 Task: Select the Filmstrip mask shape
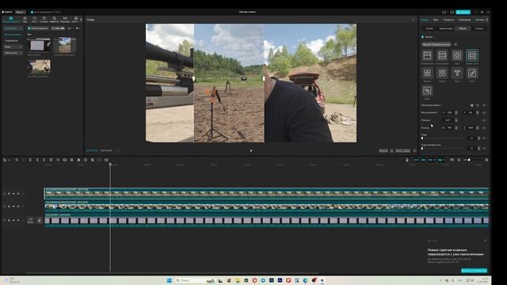[x=442, y=55]
